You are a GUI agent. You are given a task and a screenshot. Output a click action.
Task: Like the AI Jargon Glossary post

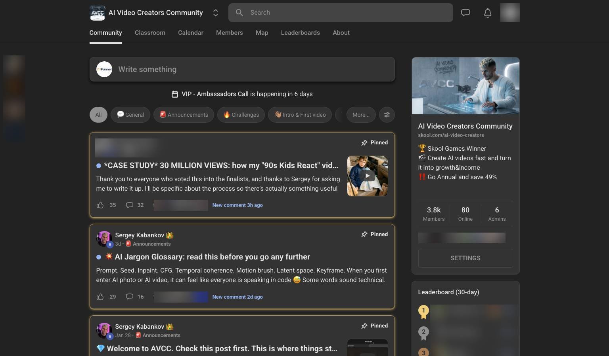click(100, 297)
